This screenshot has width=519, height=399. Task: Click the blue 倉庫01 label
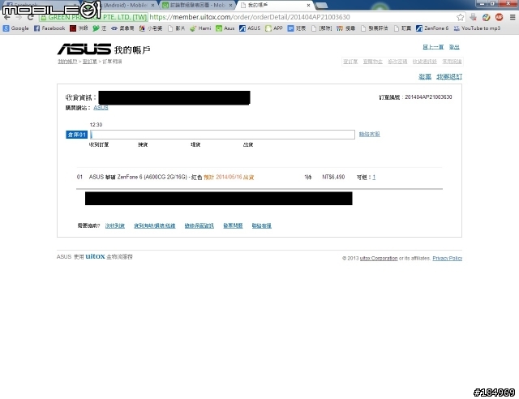pyautogui.click(x=76, y=135)
